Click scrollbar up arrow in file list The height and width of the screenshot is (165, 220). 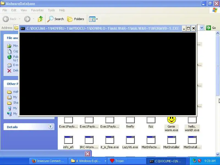218,33
